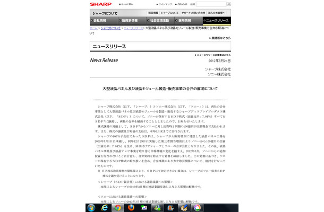The width and height of the screenshot is (324, 212).
Task: Open the 英語版はこちら link
Action: pyautogui.click(x=220, y=38)
